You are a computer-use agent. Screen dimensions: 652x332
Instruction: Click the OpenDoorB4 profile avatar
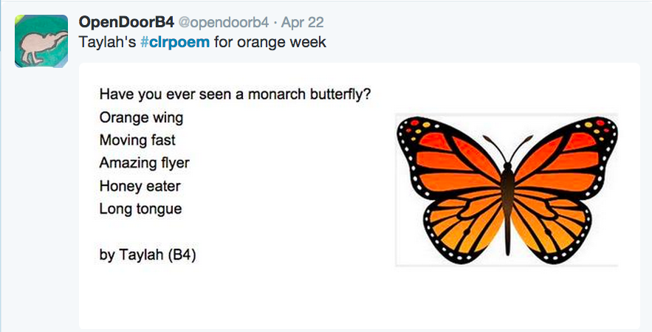[41, 41]
